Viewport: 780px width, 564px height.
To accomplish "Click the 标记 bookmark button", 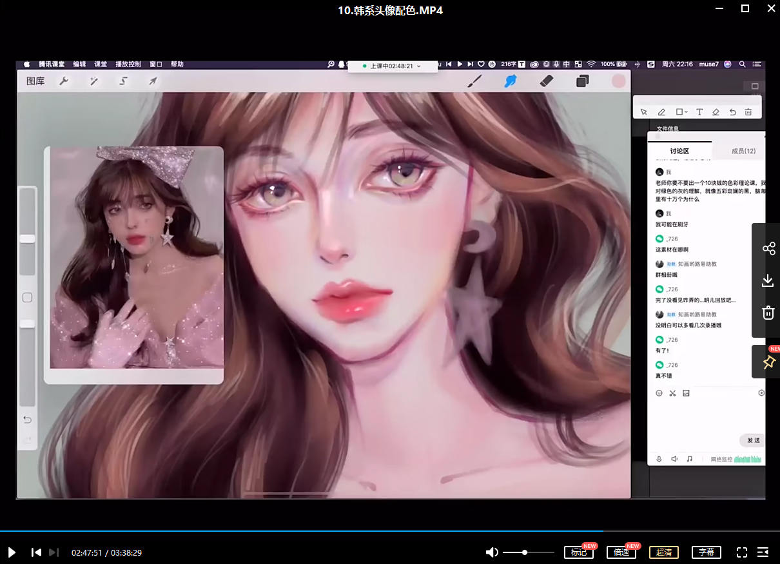I will (x=578, y=552).
